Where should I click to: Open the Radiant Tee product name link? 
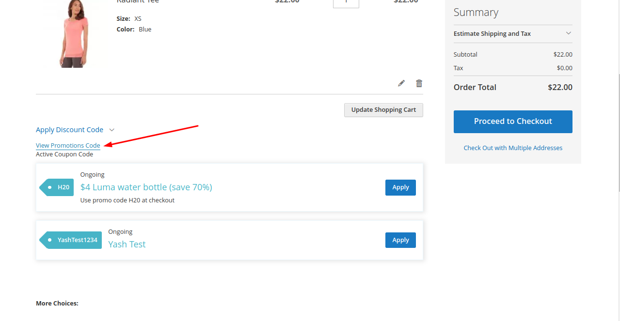click(138, 1)
